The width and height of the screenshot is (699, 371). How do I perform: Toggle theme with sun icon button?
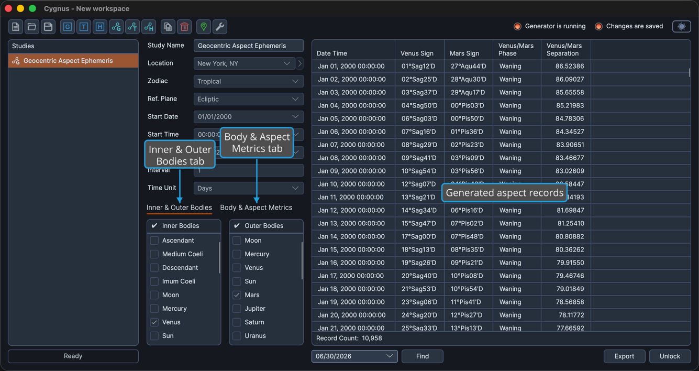(x=682, y=26)
